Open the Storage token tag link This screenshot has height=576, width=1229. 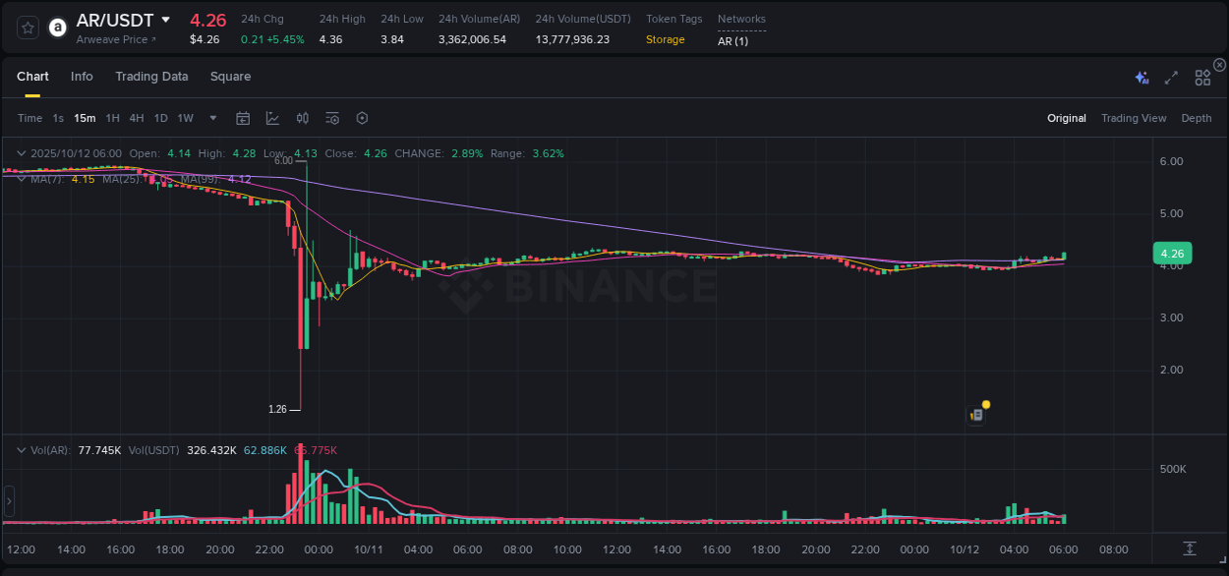pyautogui.click(x=665, y=39)
